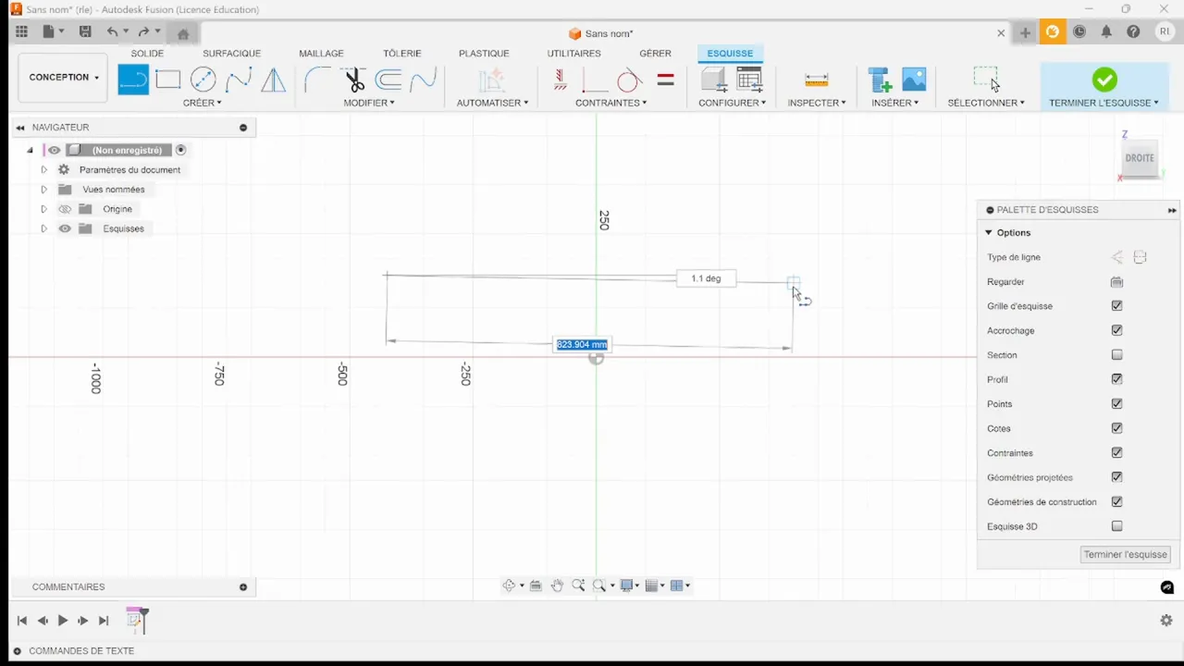Click the Insert derive icon
The image size is (1184, 666).
[x=879, y=80]
